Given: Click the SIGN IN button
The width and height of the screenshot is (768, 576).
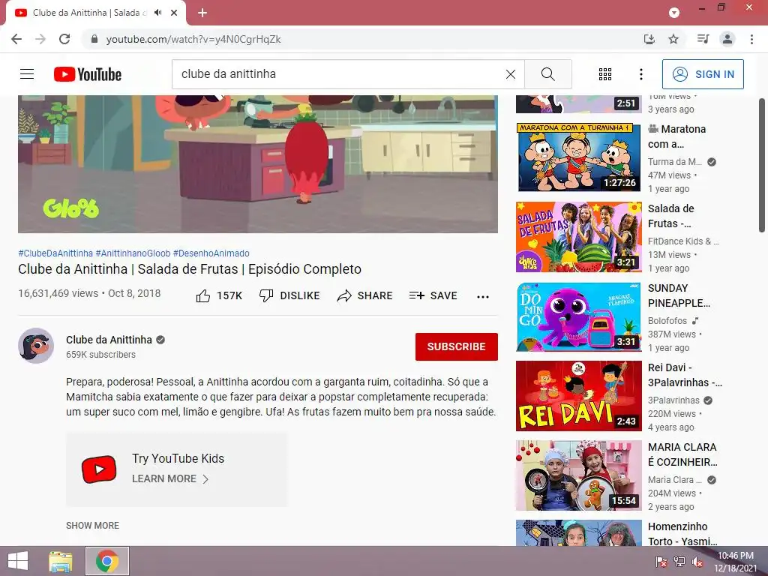Looking at the screenshot, I should click(x=703, y=74).
